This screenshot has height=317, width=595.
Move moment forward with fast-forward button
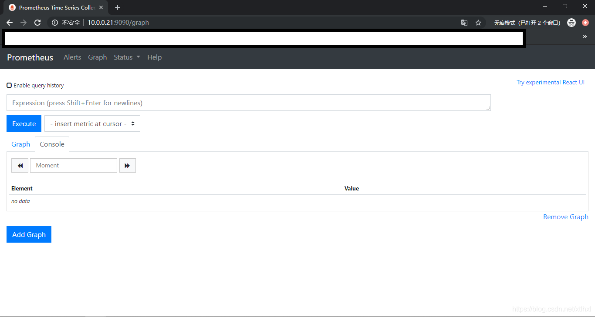[128, 166]
